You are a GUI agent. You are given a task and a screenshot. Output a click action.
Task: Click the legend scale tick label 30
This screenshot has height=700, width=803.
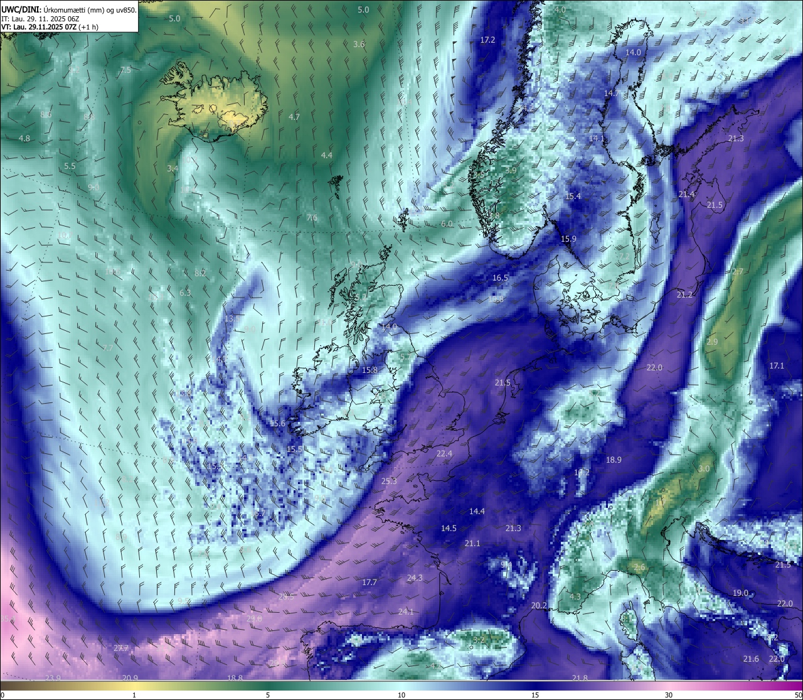coord(669,695)
